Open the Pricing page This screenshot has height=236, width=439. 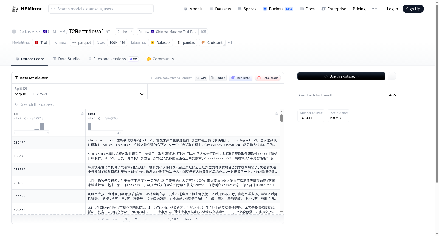[359, 9]
